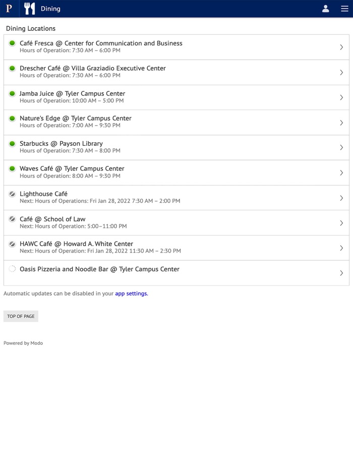Click green open status dot for Café Fresca

coord(12,43)
